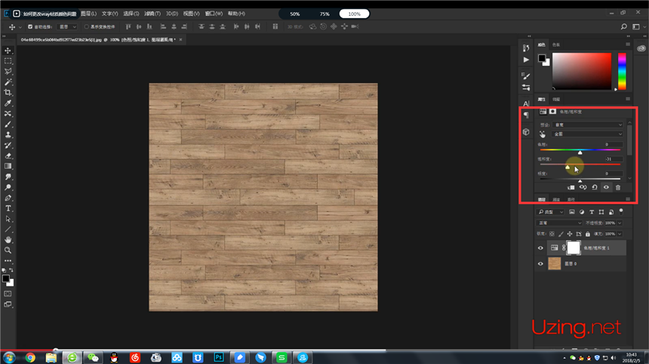Open the layer blend mode dropdown
Viewport: 649px width, 364px height.
tap(558, 223)
